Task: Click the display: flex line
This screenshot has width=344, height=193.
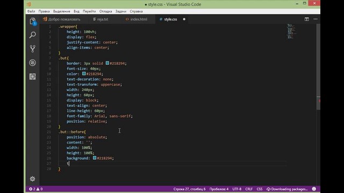Action: click(x=82, y=37)
